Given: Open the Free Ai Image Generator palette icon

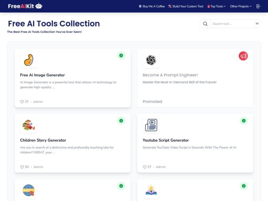Looking at the screenshot, I should (28, 60).
